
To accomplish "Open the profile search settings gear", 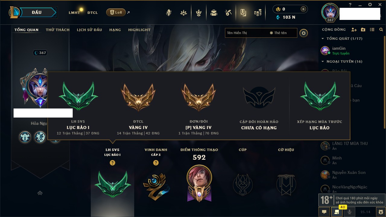I will pos(304,33).
